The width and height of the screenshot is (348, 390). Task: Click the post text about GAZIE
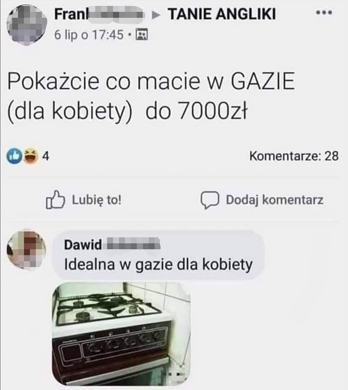click(x=151, y=97)
